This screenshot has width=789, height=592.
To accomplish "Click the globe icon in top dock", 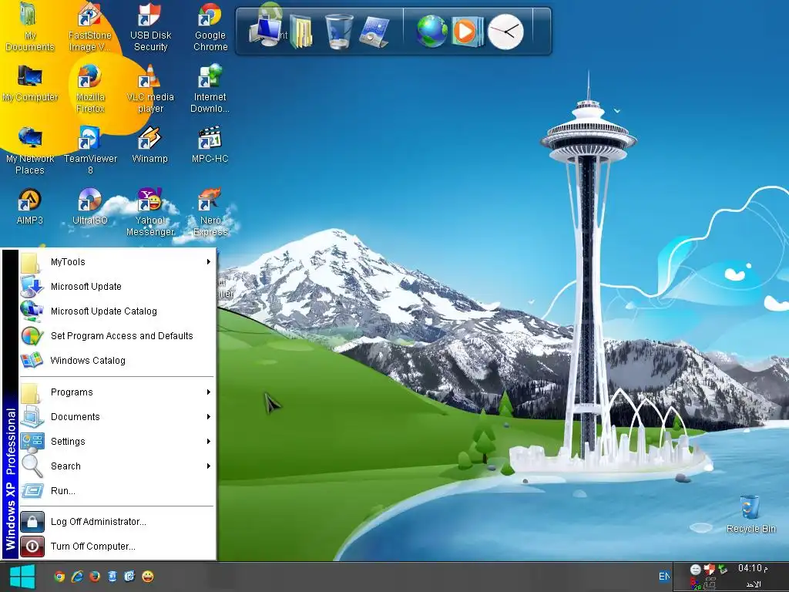I will (x=431, y=31).
